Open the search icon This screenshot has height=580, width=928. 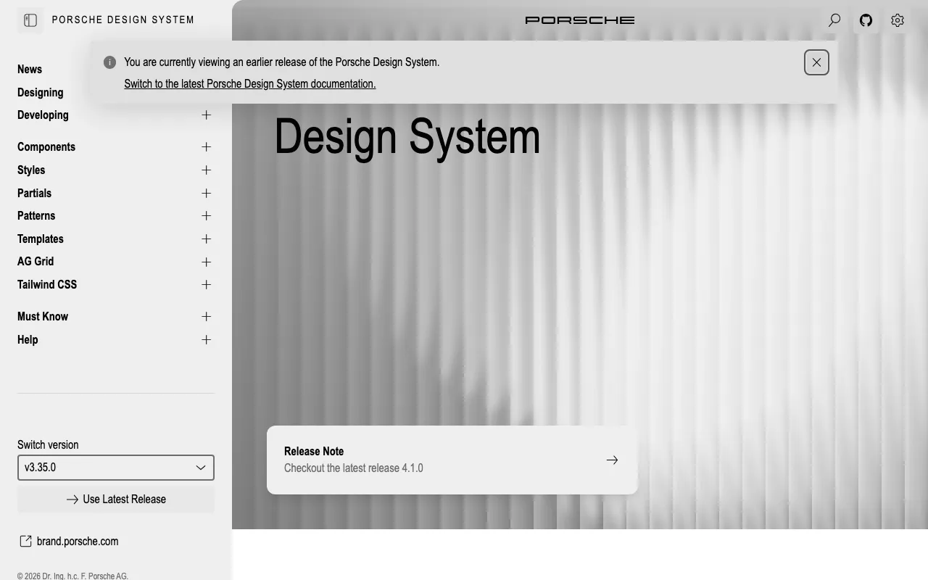pos(834,20)
